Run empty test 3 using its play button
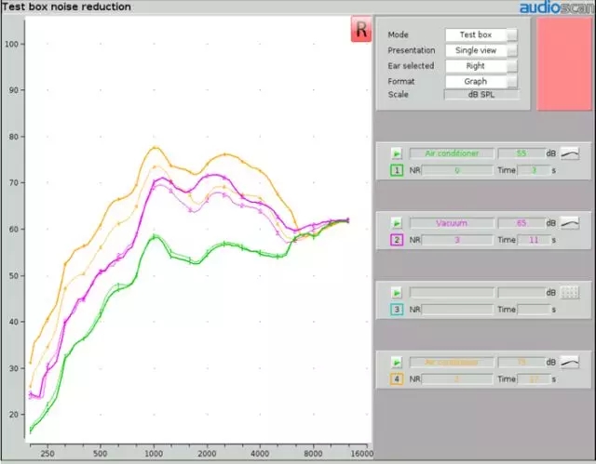 396,293
